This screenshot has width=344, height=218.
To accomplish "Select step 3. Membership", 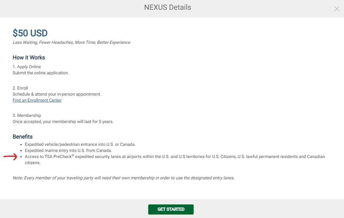I will 27,115.
